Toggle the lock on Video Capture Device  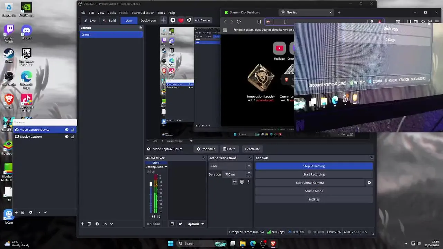pos(72,130)
